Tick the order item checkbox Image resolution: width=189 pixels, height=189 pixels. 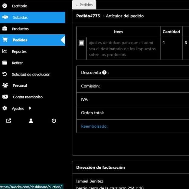[81, 43]
